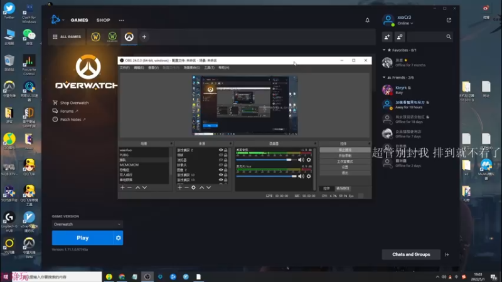Image resolution: width=502 pixels, height=282 pixels.
Task: Open Battle.net notifications bell
Action: [x=367, y=20]
